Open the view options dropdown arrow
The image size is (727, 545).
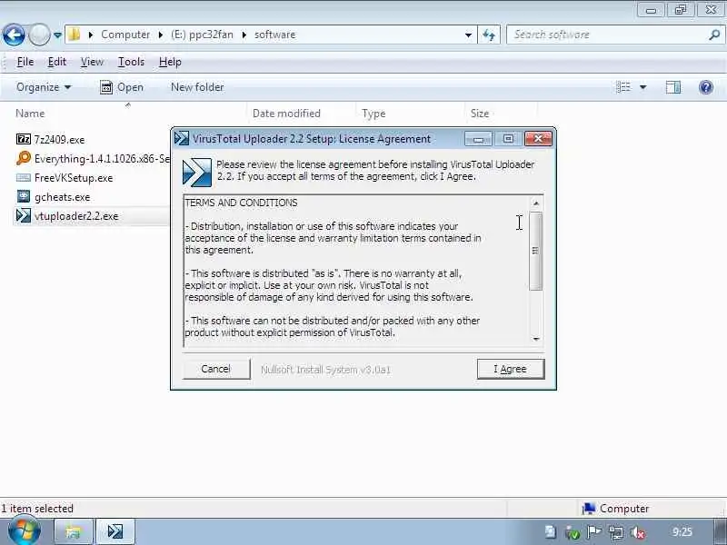tap(643, 87)
